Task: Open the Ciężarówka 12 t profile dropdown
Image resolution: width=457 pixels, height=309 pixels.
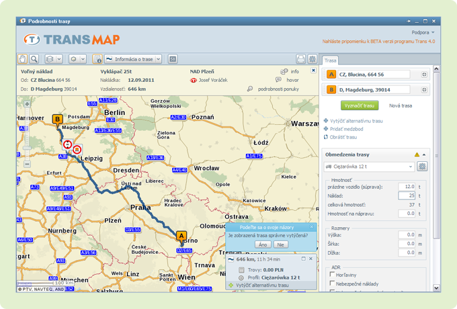Action: [x=369, y=167]
